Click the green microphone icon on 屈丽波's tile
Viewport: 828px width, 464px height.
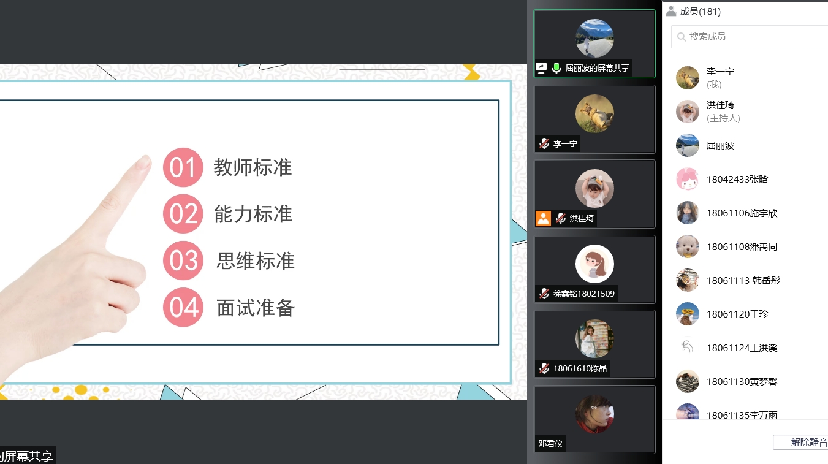point(556,68)
